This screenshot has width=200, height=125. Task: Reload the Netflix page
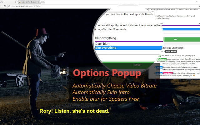pos(5,6)
